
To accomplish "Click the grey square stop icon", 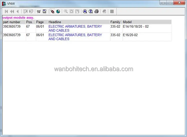I will 112,11.
